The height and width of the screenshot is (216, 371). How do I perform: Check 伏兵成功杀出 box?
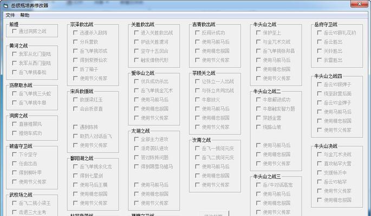click(136, 82)
